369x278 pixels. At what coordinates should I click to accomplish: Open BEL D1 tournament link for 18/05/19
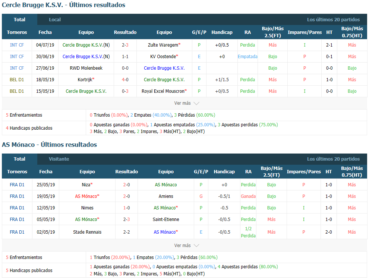(x=17, y=79)
